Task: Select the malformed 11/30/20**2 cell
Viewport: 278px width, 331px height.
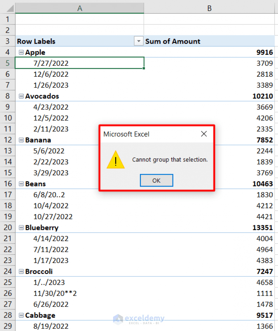Action: [x=79, y=293]
